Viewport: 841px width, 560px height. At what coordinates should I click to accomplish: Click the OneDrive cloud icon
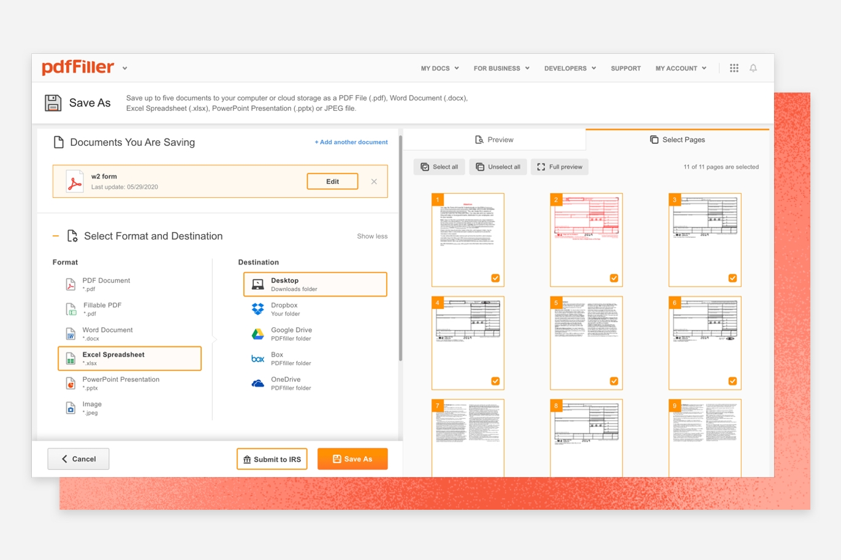click(258, 384)
